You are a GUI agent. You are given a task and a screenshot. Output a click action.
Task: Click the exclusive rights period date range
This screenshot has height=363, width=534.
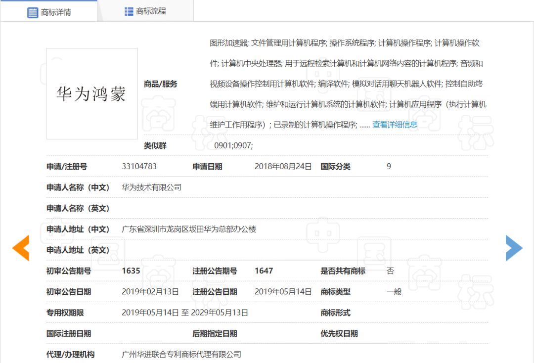185,313
